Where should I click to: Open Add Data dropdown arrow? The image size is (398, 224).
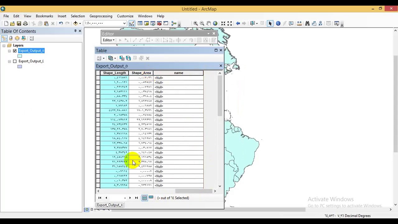[80, 23]
